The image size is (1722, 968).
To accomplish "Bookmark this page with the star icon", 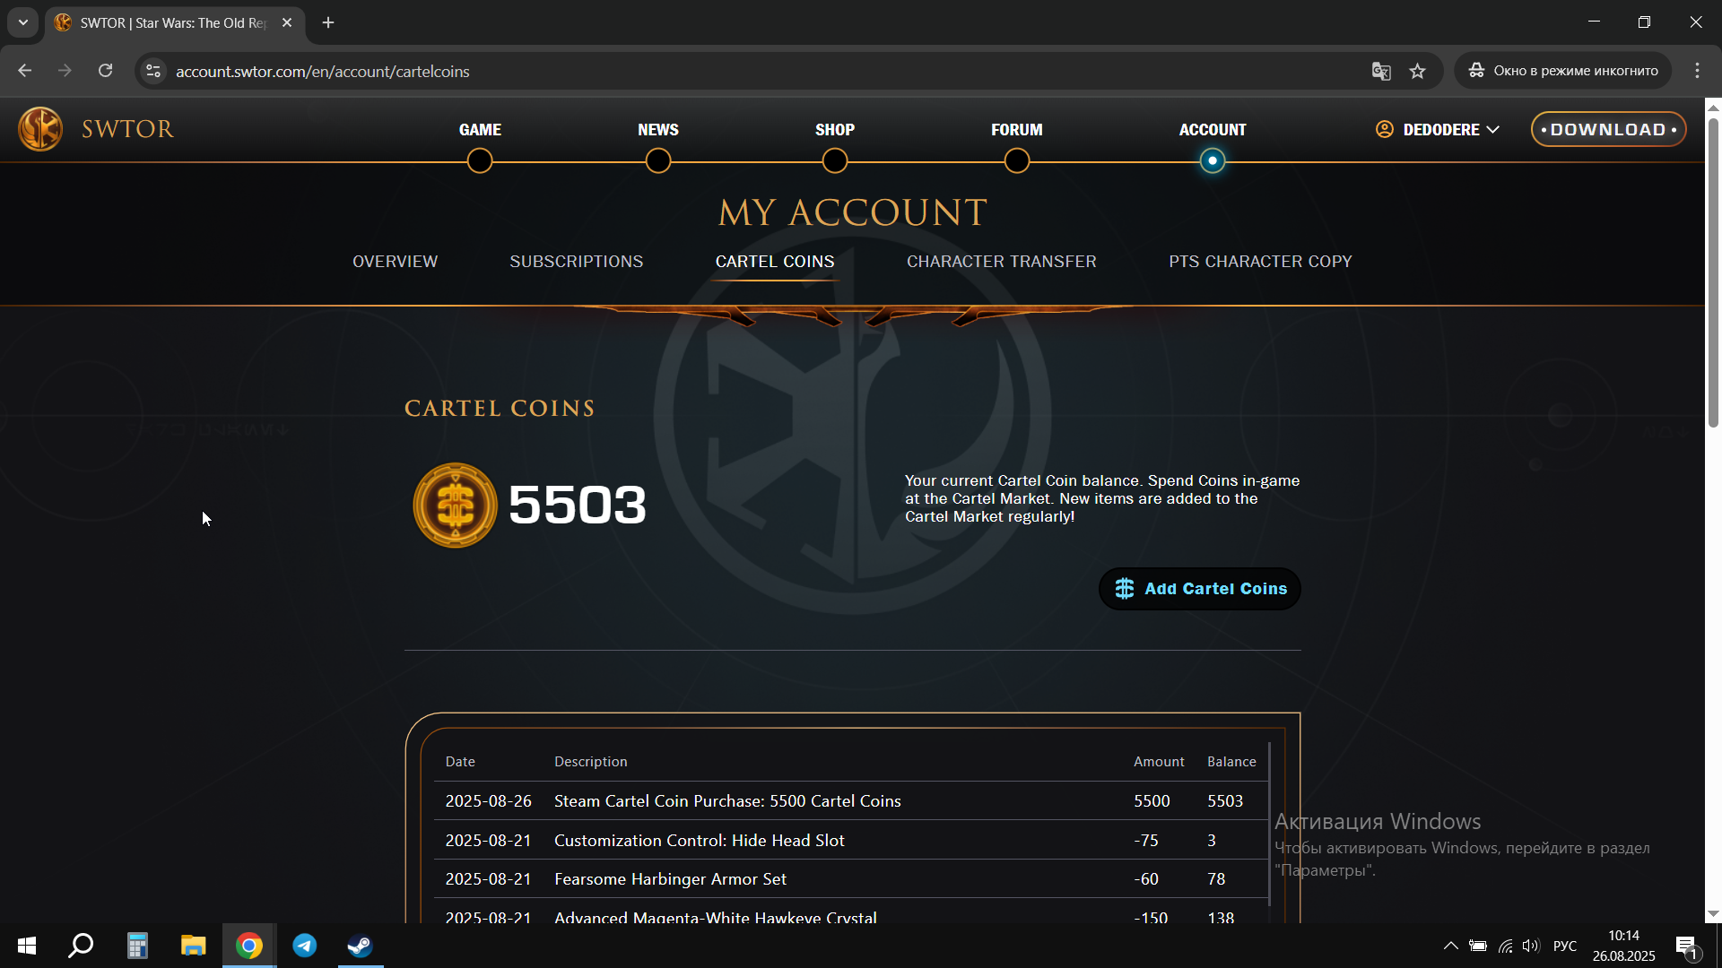I will [1417, 71].
